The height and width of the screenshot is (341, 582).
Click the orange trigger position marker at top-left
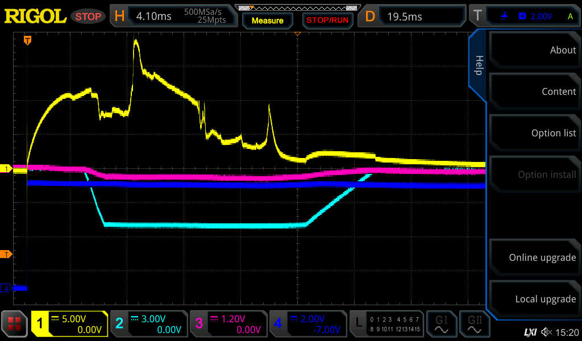click(x=27, y=40)
